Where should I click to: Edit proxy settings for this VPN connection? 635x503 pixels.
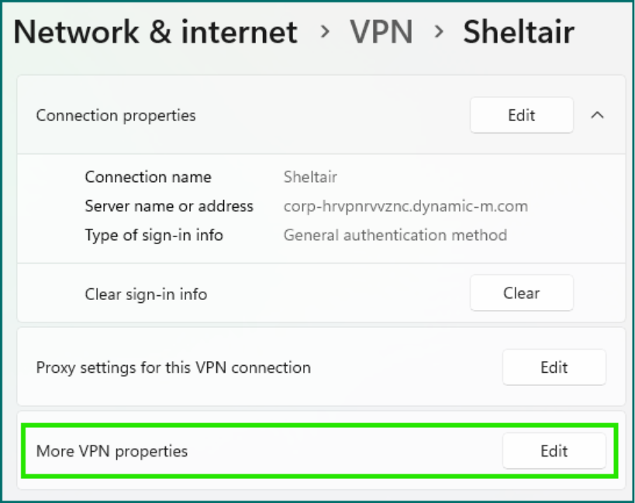(554, 367)
